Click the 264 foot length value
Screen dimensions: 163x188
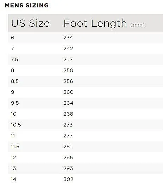[x=68, y=103]
